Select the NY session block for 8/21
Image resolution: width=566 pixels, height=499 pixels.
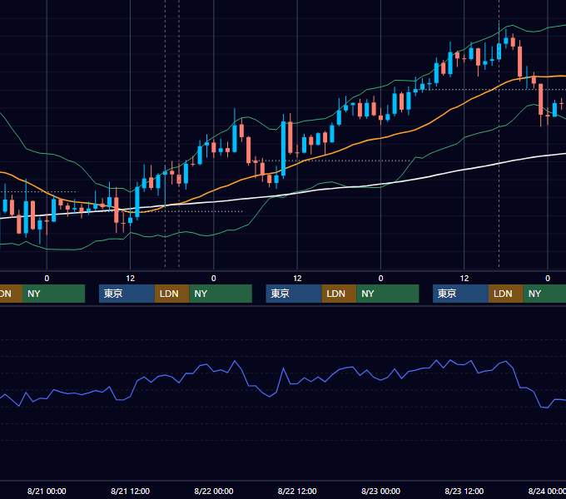pos(221,294)
